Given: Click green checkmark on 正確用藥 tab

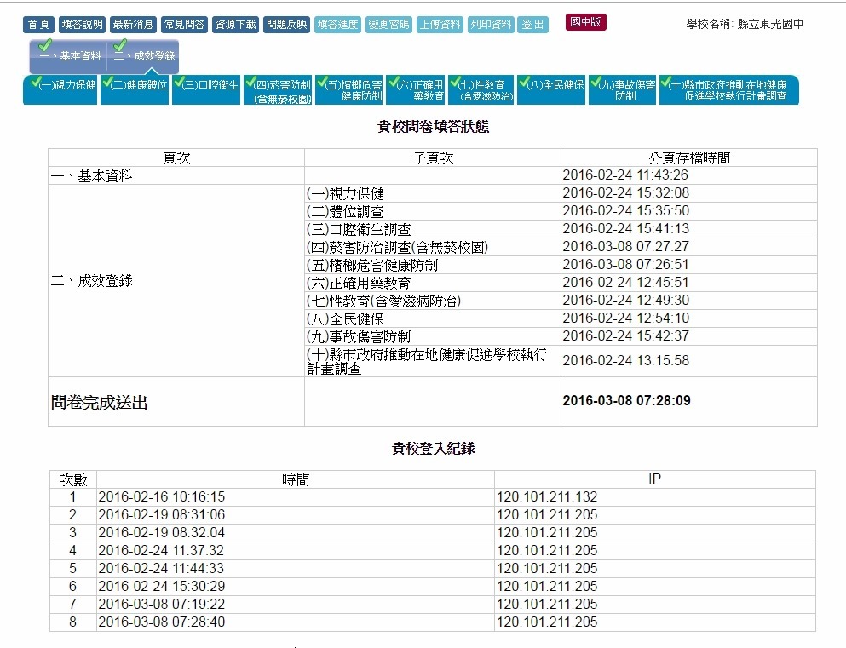Looking at the screenshot, I should (394, 82).
